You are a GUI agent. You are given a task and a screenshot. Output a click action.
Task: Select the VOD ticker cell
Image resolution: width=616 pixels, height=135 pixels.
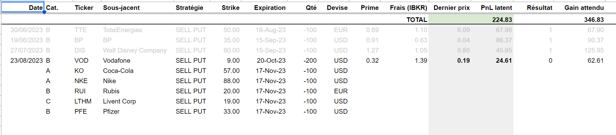(x=81, y=61)
